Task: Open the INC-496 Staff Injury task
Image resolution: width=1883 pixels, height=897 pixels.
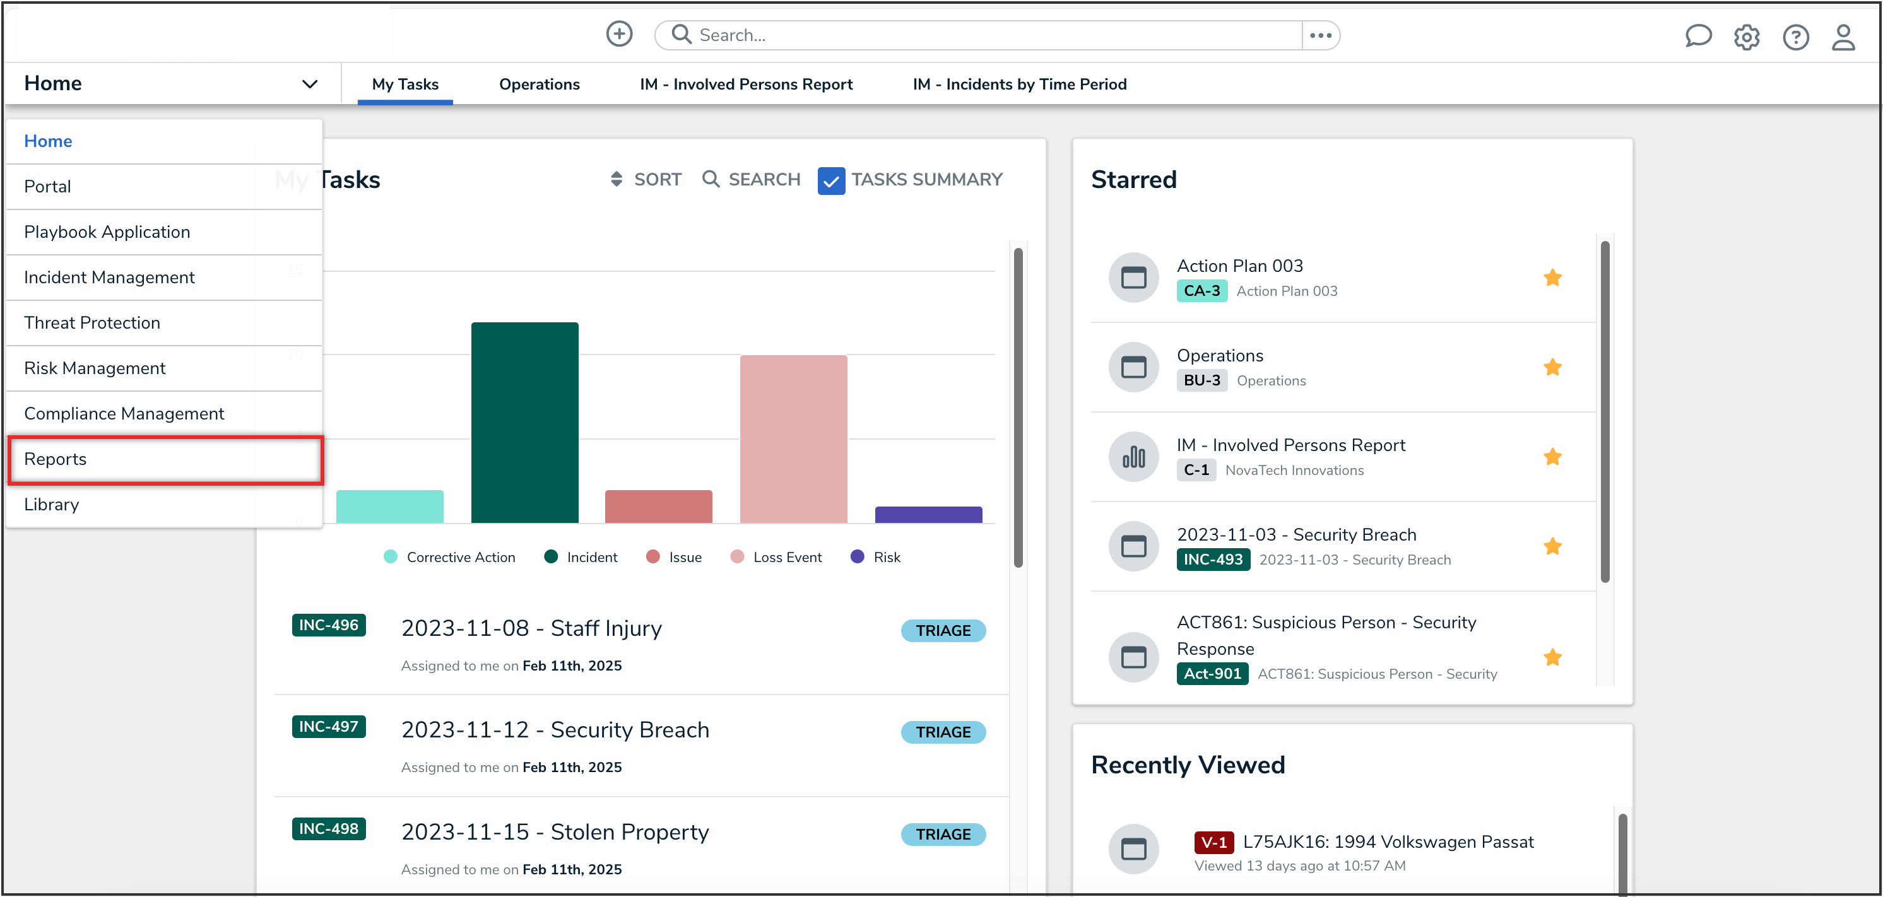Action: [531, 628]
